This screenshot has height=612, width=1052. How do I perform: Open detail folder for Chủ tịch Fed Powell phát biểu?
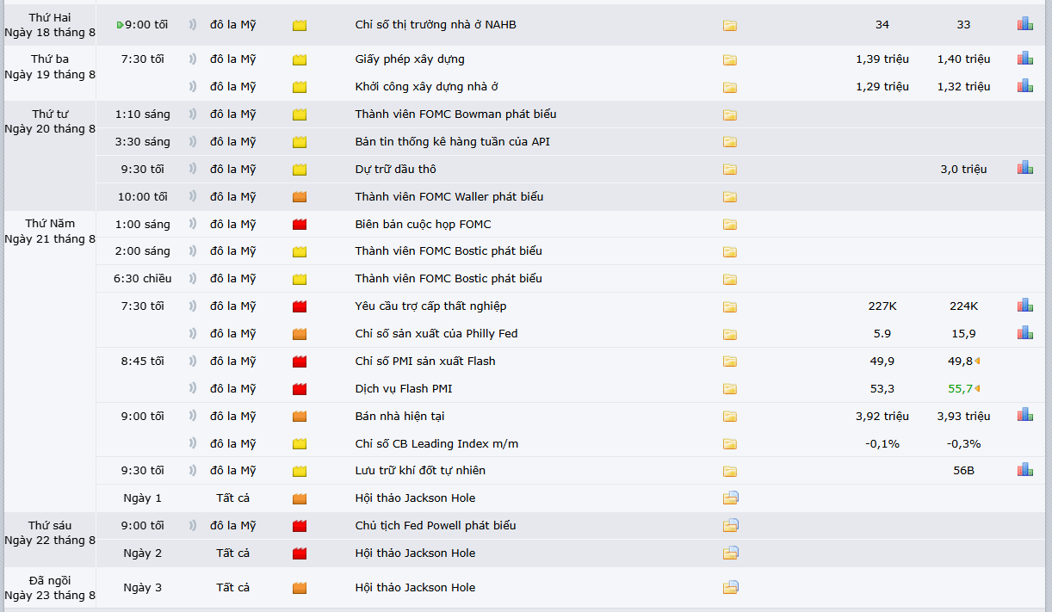point(731,525)
